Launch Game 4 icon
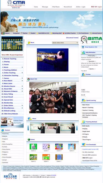 (72, 147)
